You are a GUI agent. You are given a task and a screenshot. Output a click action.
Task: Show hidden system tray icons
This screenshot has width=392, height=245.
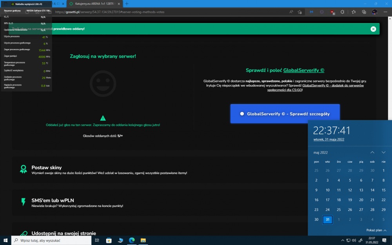(343, 241)
